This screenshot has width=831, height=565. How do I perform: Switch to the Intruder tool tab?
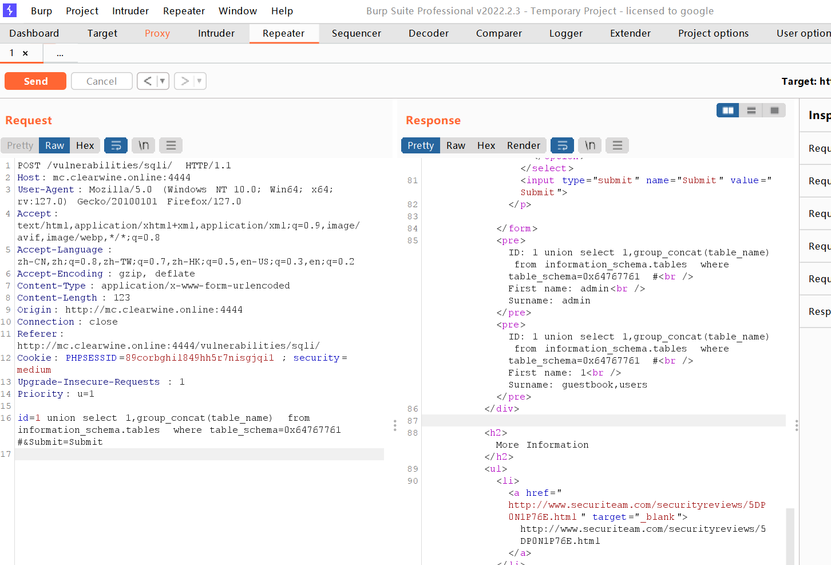[x=216, y=33]
